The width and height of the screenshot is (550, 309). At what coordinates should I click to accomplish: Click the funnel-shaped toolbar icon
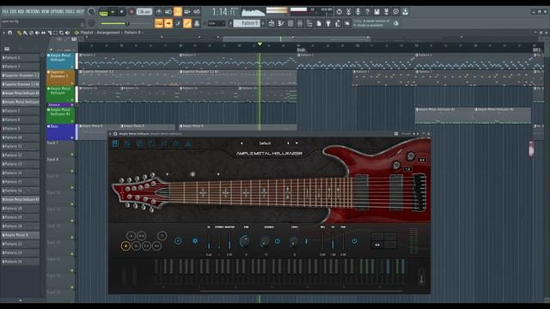pos(328,23)
